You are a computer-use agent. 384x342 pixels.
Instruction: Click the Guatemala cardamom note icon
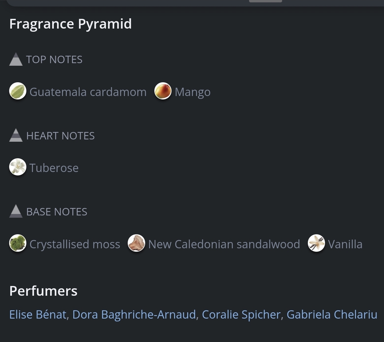pos(18,91)
